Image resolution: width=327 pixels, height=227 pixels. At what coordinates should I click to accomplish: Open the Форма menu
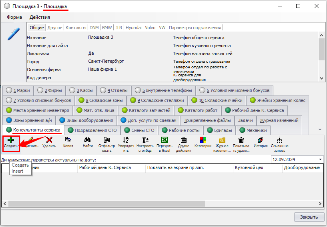(14, 17)
